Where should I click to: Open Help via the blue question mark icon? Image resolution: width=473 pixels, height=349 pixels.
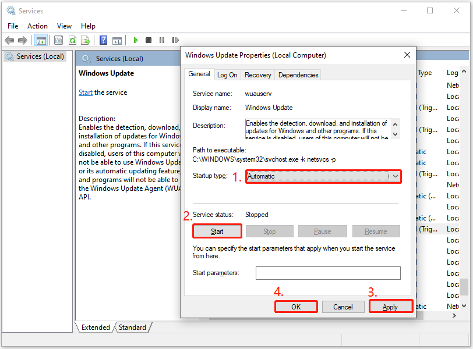coord(103,40)
